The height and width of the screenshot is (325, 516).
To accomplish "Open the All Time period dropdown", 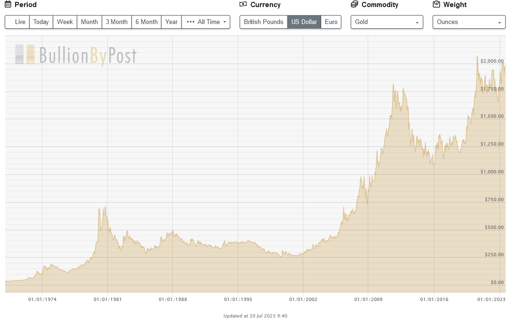I will [x=206, y=22].
